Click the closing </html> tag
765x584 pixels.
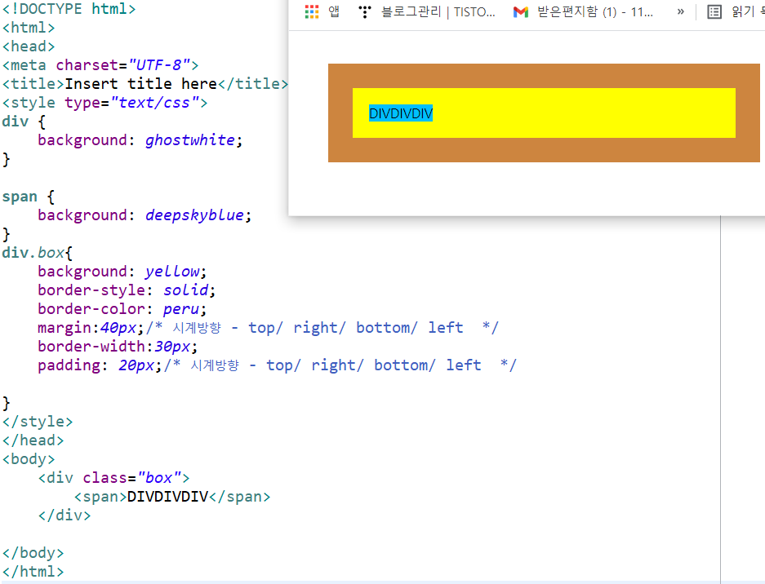click(x=33, y=572)
